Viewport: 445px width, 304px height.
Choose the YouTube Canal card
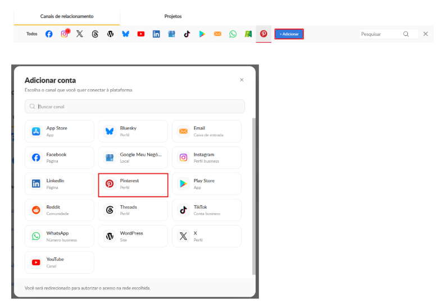60,262
